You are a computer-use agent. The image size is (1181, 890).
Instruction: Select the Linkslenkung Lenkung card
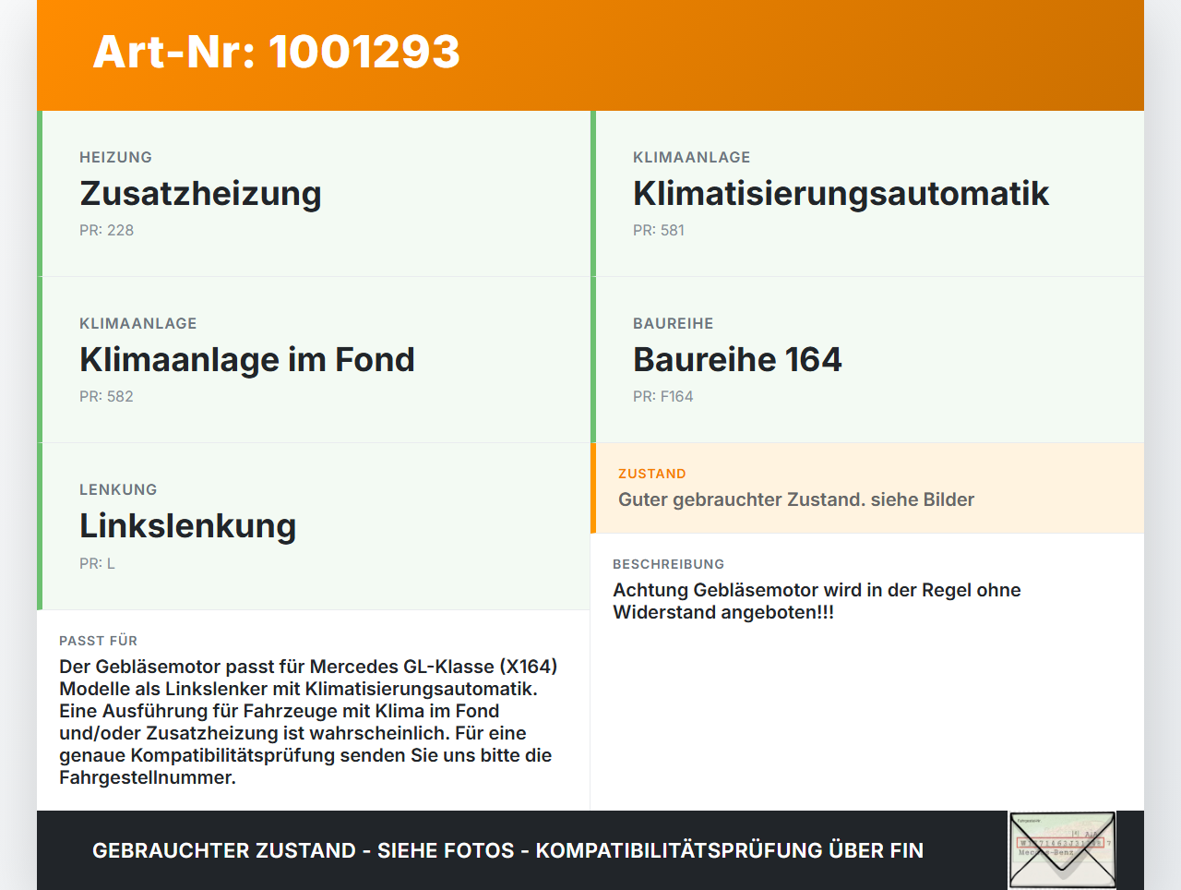click(314, 525)
